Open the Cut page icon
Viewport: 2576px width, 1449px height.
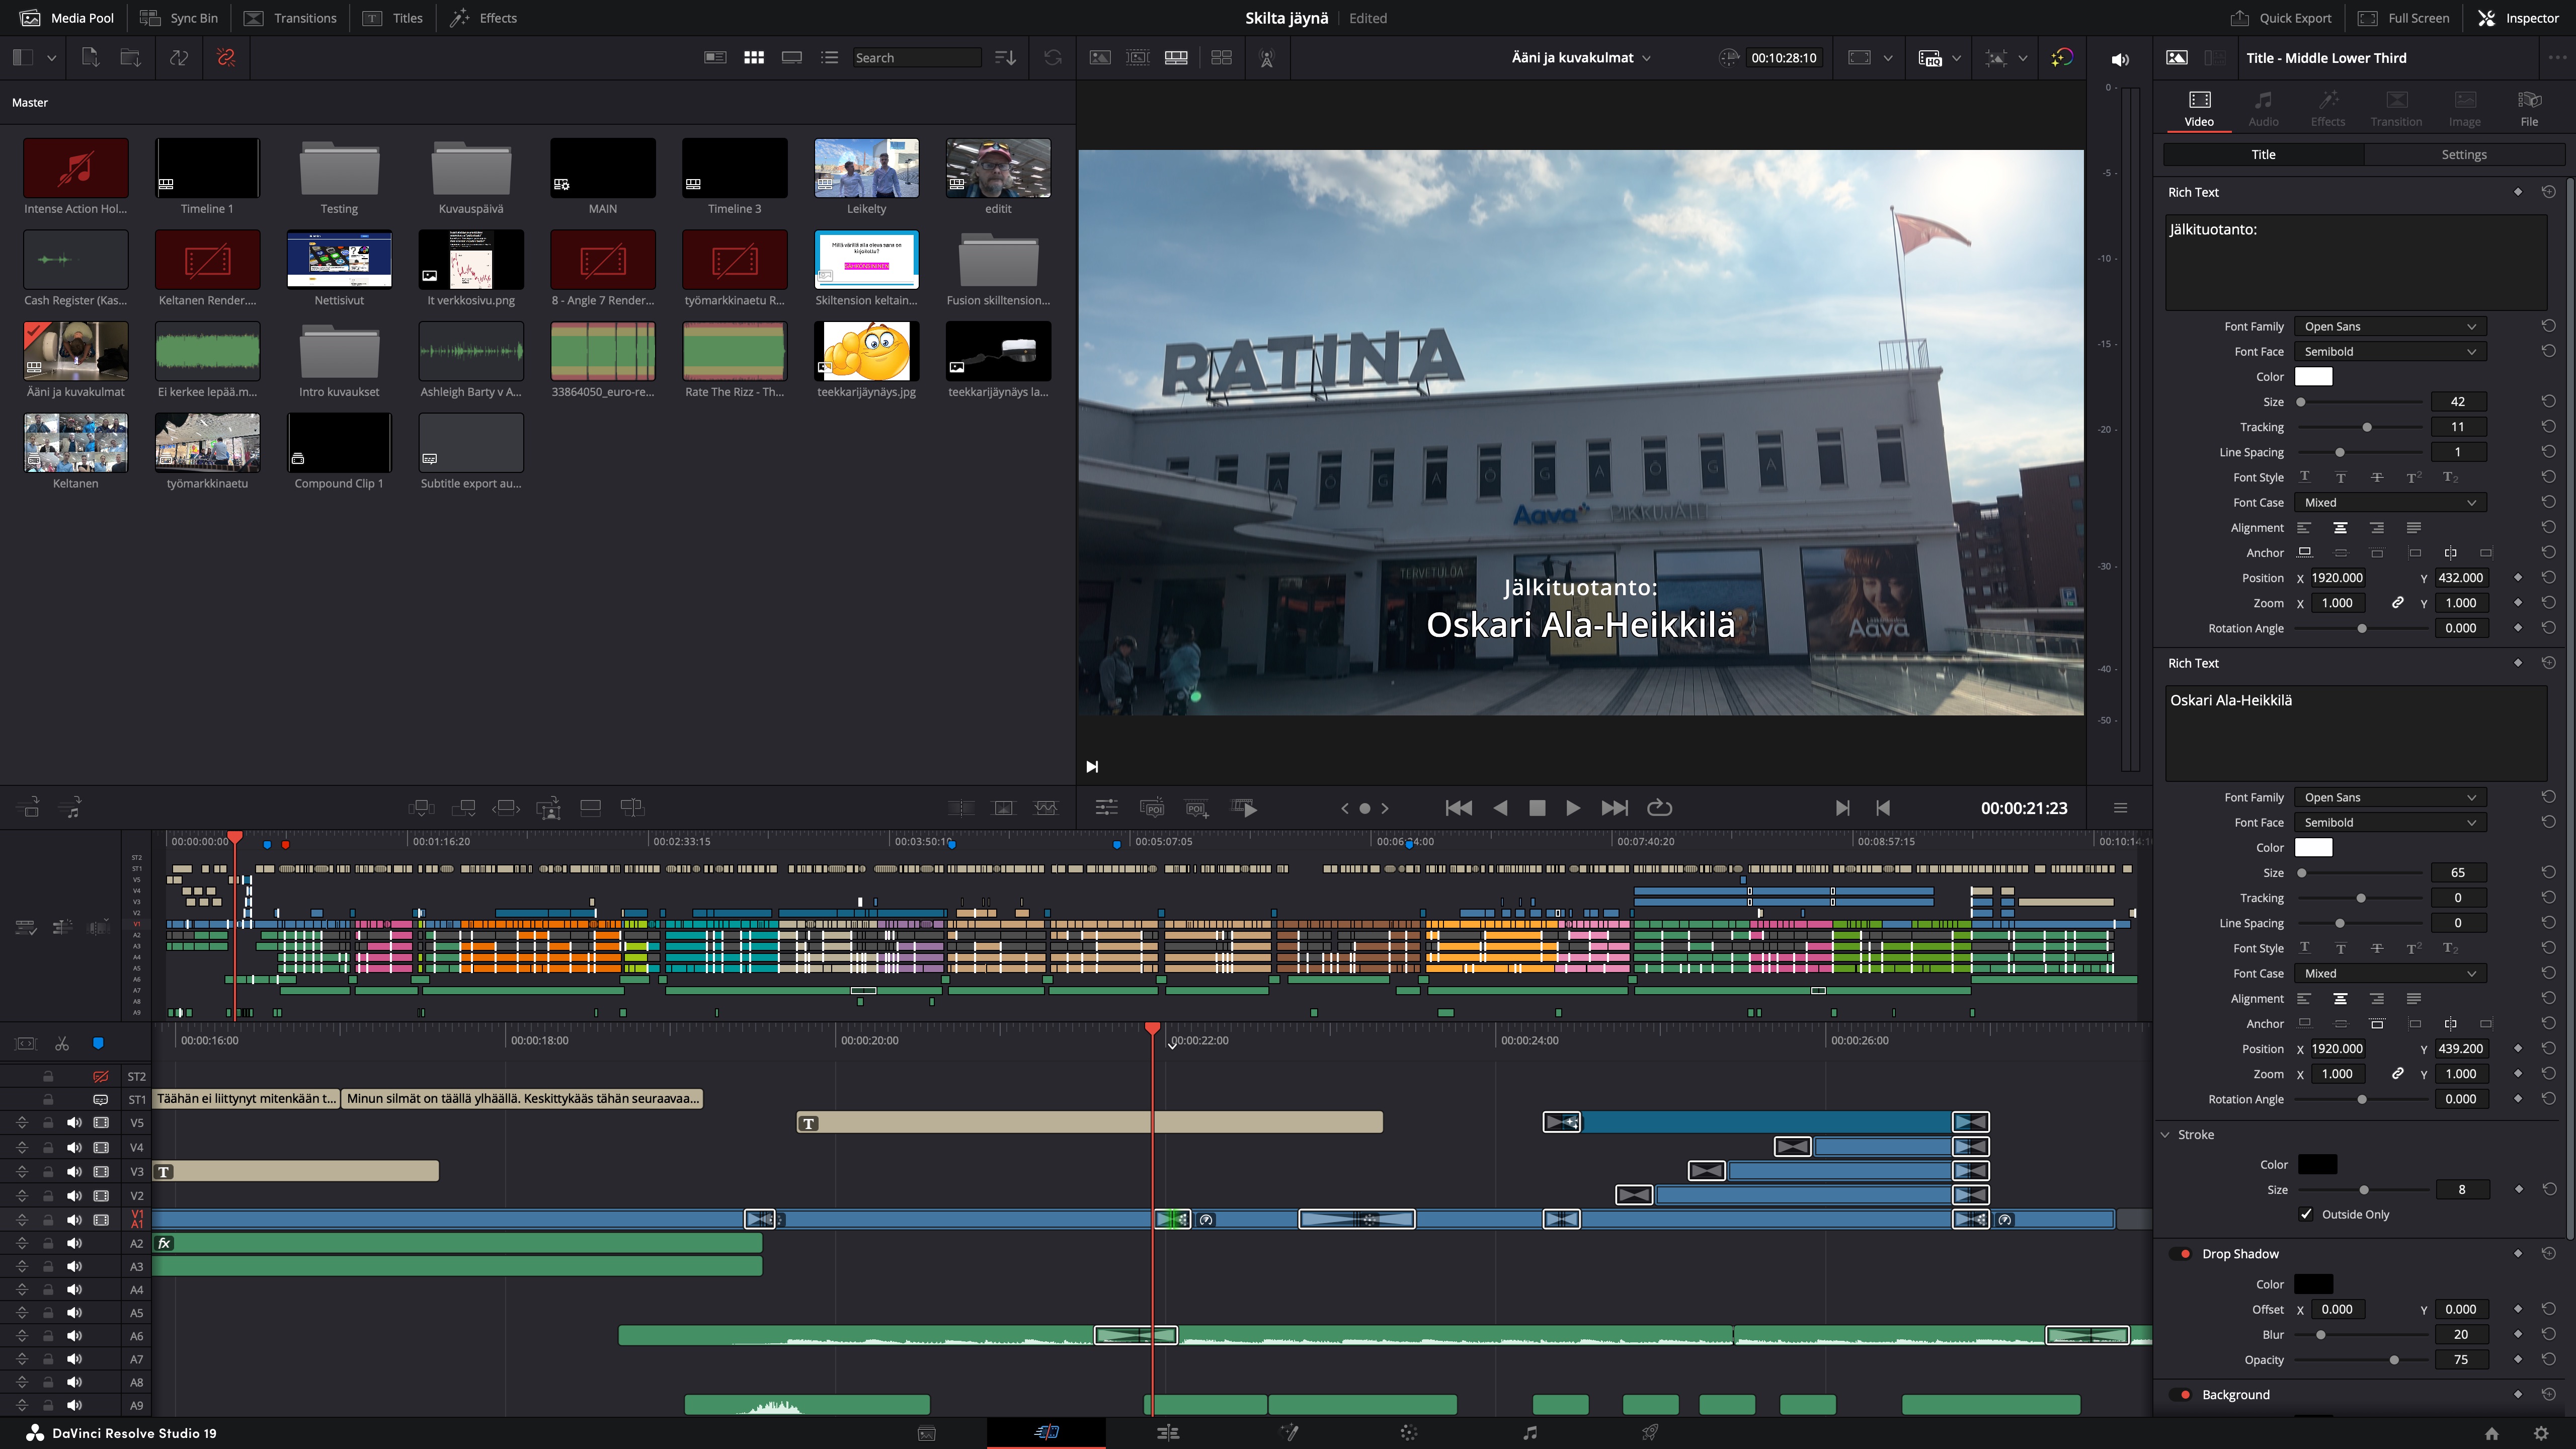pos(1046,1433)
